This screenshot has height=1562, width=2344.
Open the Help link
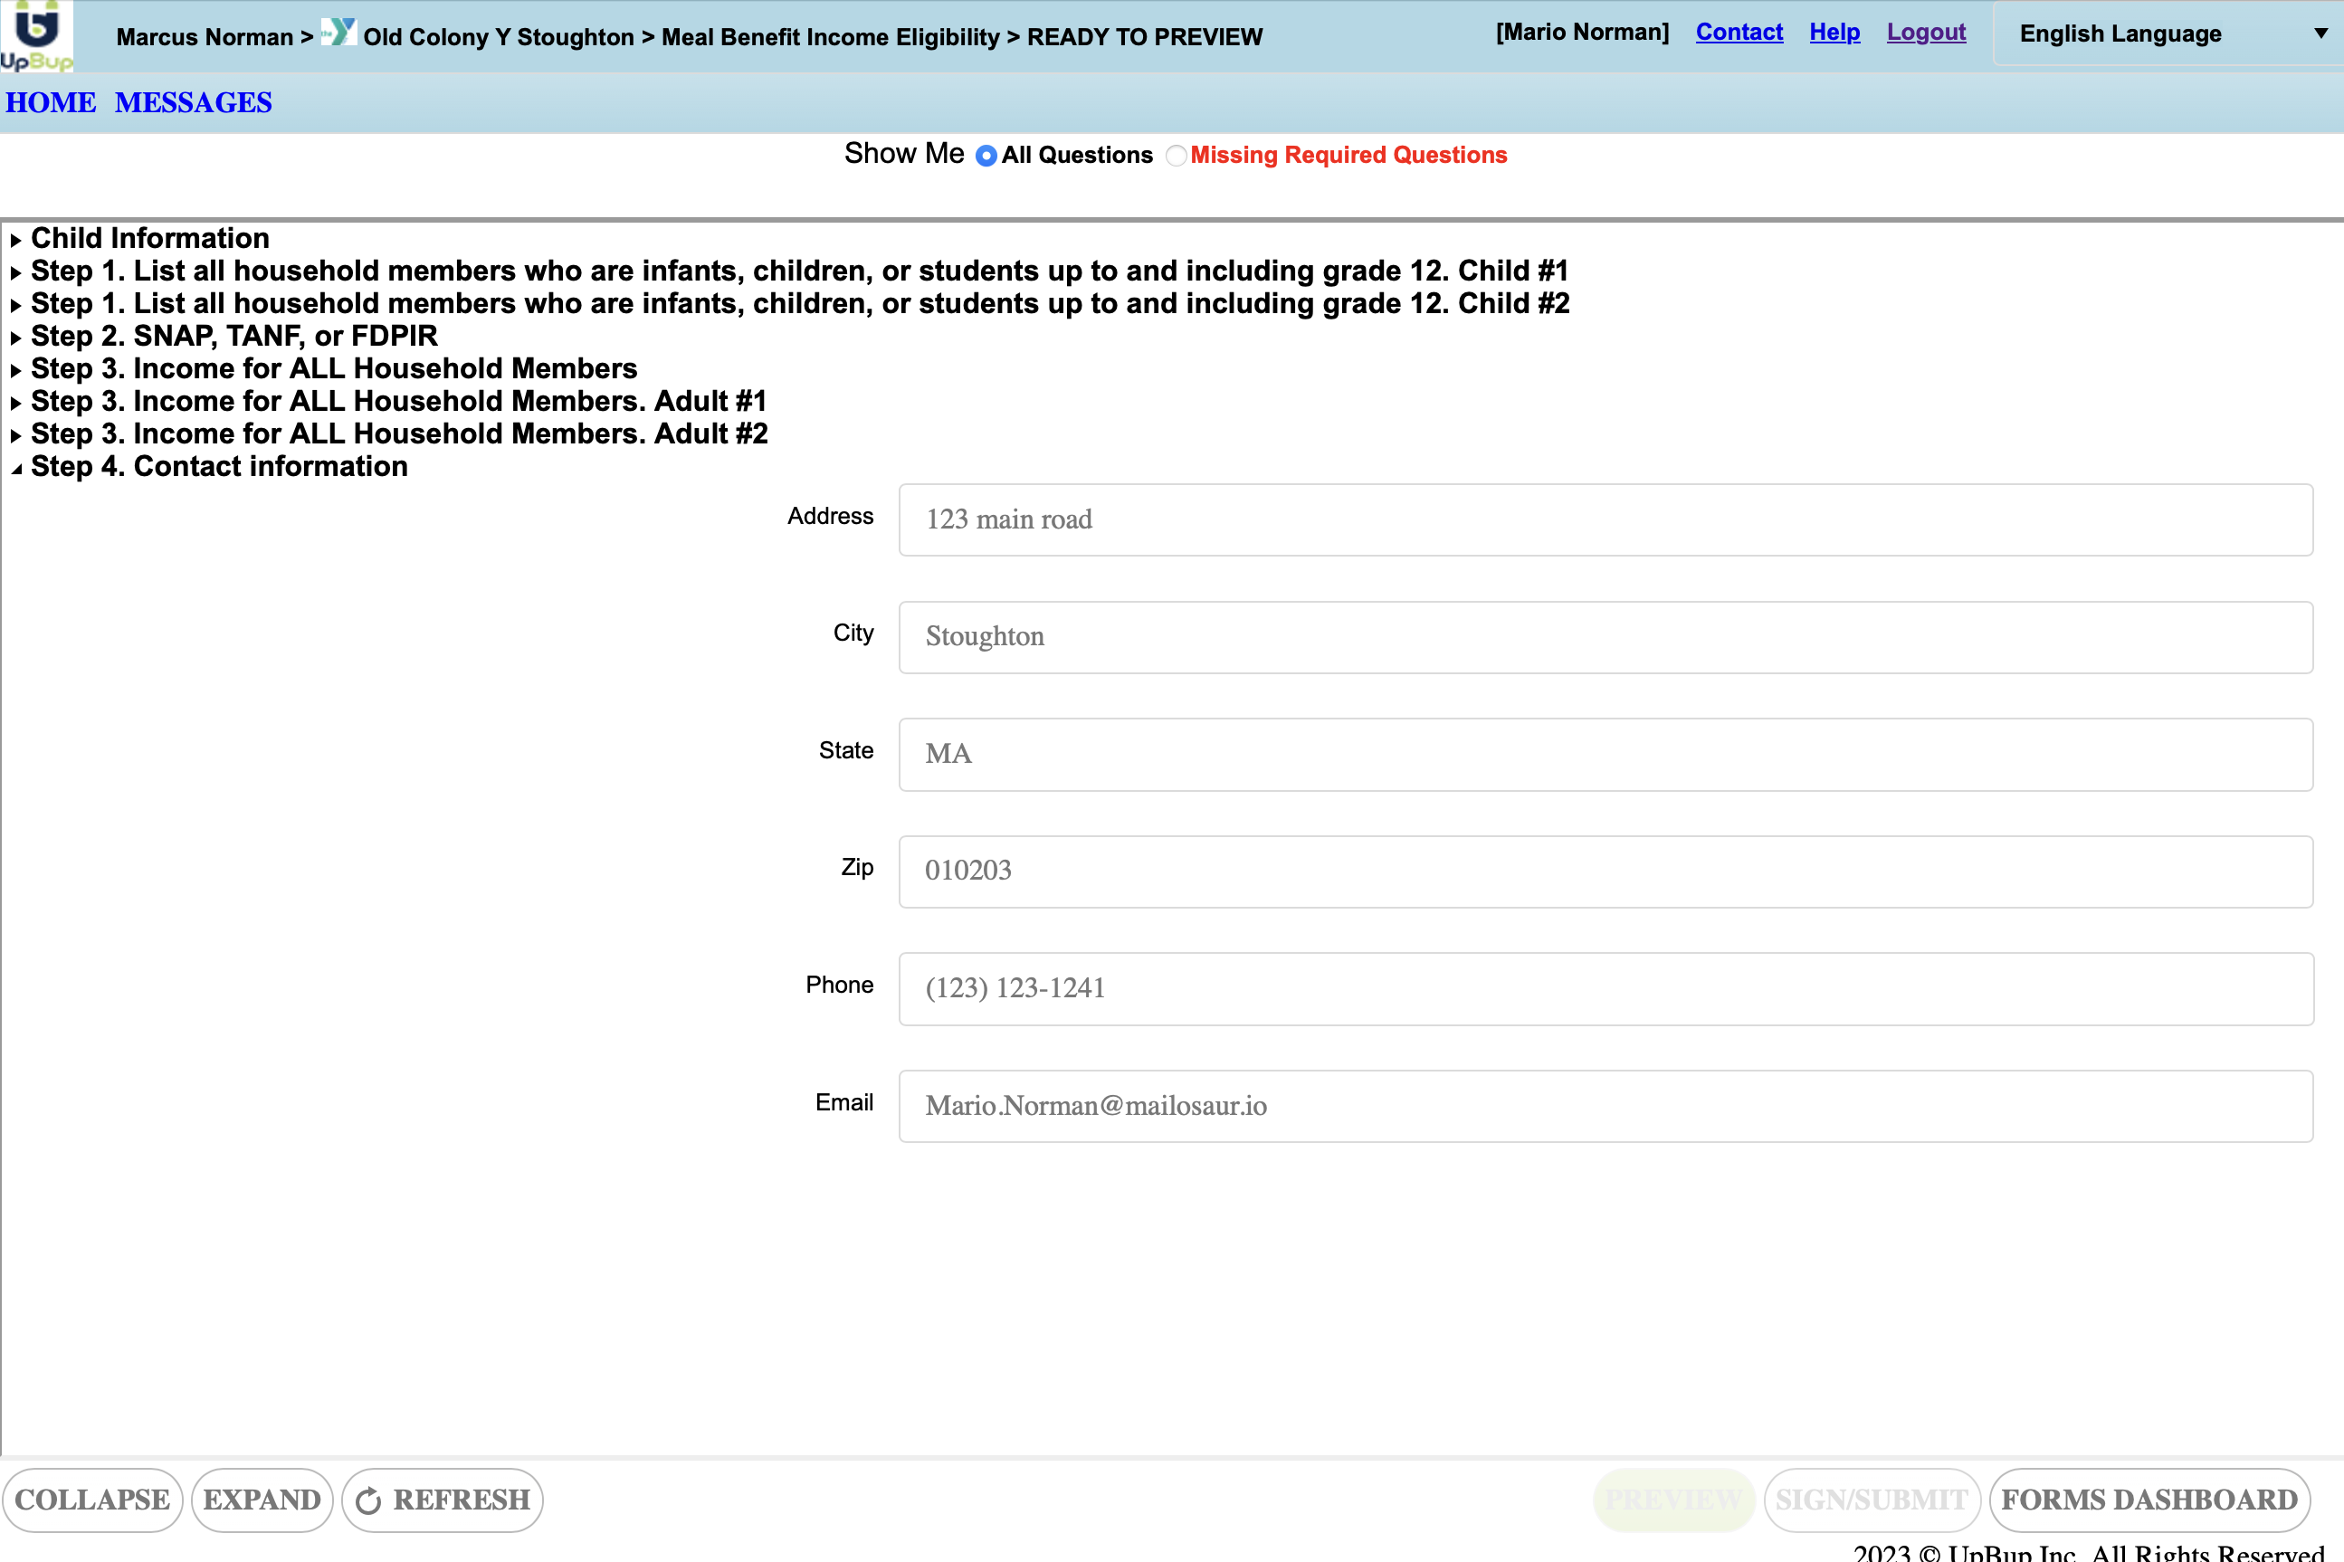tap(1834, 32)
